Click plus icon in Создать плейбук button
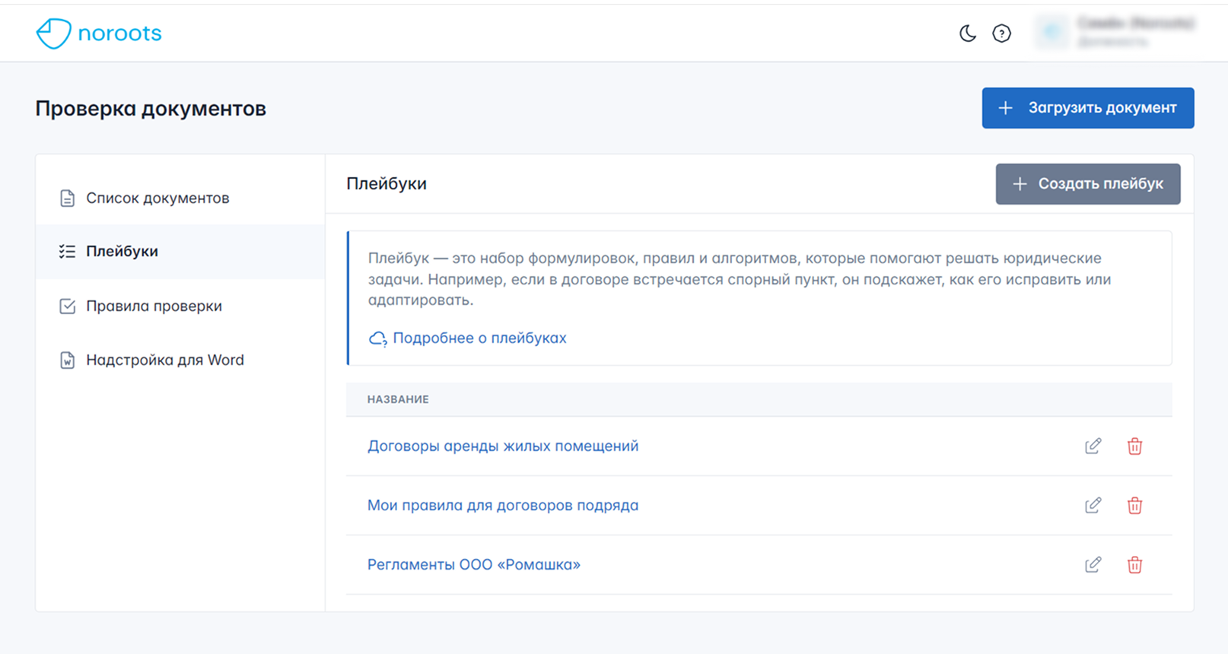This screenshot has height=654, width=1228. click(x=1020, y=184)
